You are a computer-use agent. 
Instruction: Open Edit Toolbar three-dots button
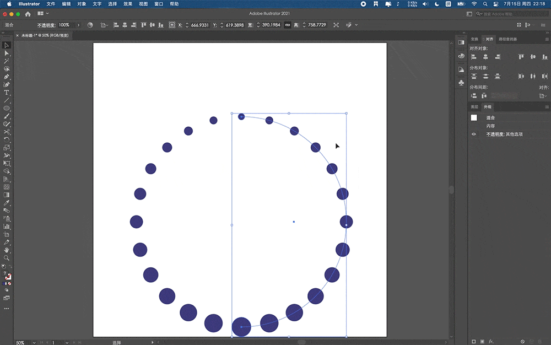[x=6, y=309]
